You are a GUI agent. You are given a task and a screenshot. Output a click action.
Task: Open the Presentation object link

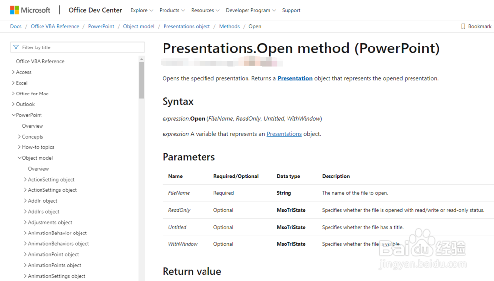[x=295, y=78]
